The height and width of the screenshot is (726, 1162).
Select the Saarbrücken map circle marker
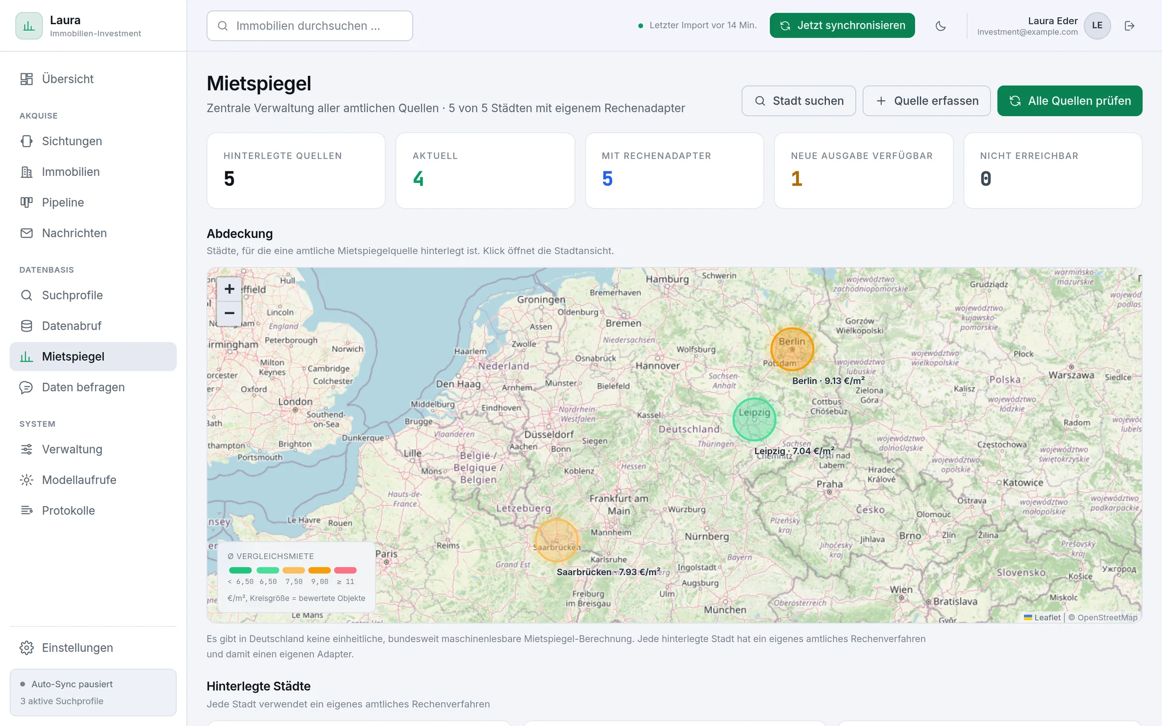557,540
